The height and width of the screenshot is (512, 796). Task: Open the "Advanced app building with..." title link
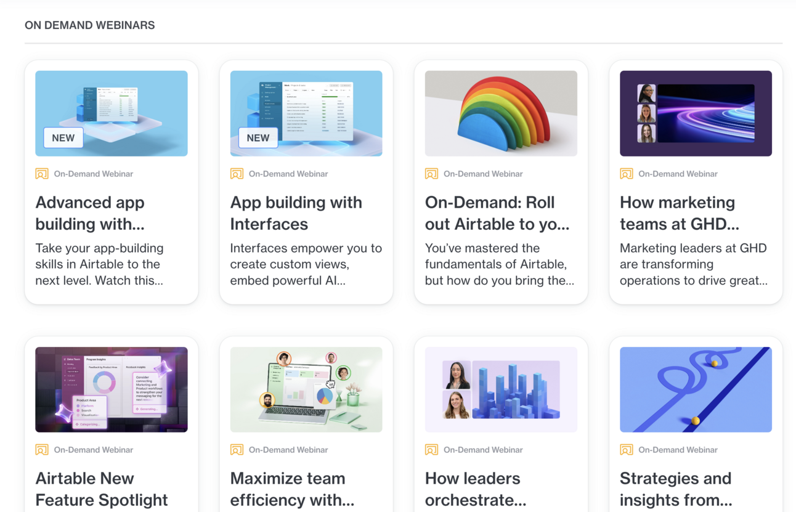90,213
